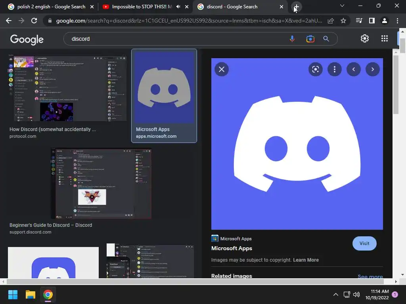Expand the tab search chevron
Viewport: 406px width, 304px height.
(x=342, y=6)
